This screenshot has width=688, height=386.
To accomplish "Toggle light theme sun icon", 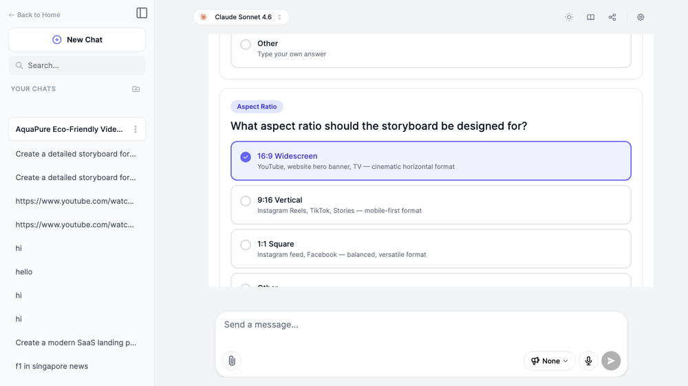I will [569, 17].
